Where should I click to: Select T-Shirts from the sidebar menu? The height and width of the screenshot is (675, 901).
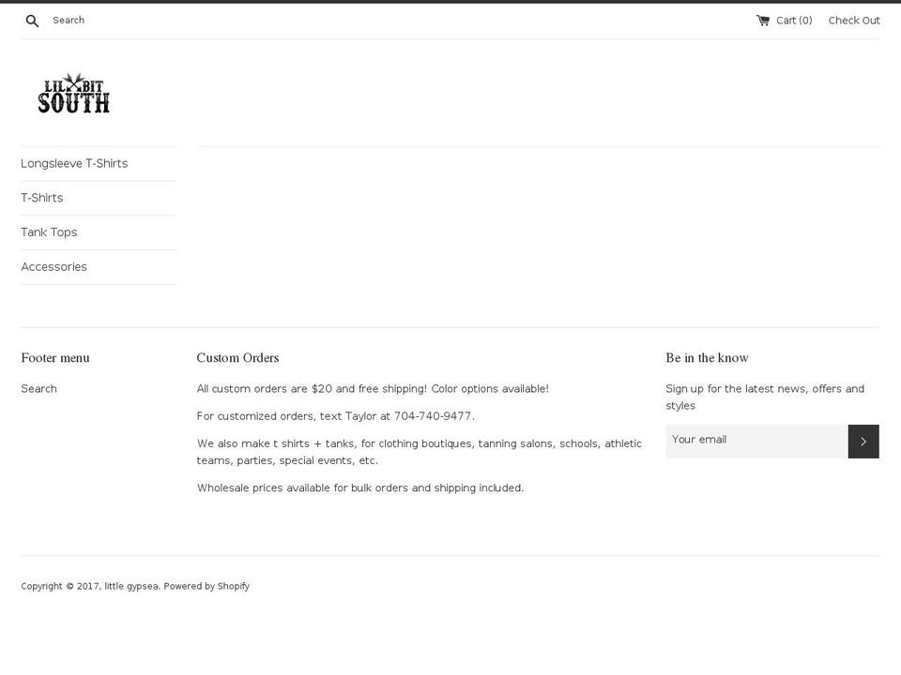[42, 197]
